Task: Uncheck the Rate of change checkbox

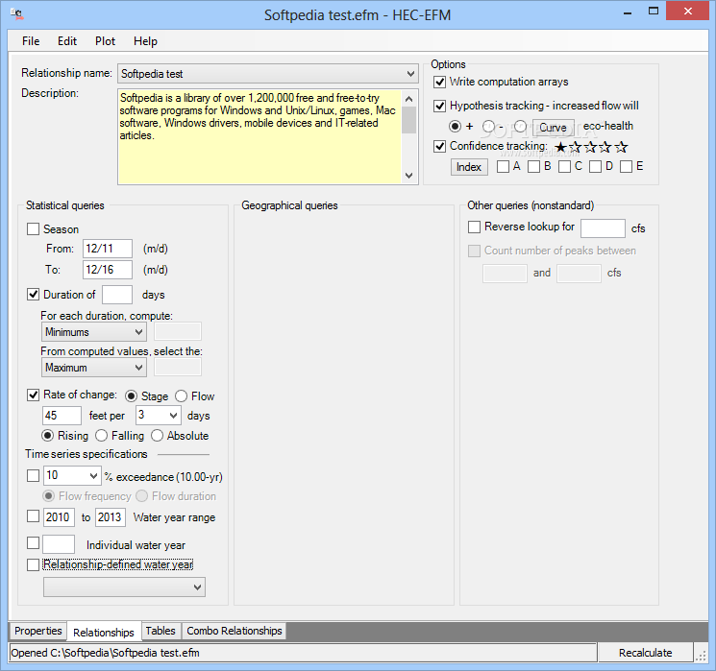Action: pyautogui.click(x=33, y=395)
